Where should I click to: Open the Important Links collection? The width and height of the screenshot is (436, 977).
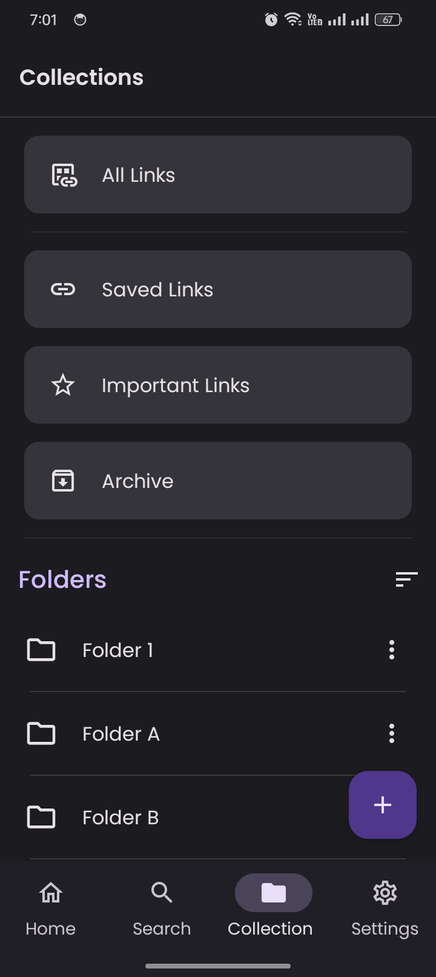tap(218, 385)
